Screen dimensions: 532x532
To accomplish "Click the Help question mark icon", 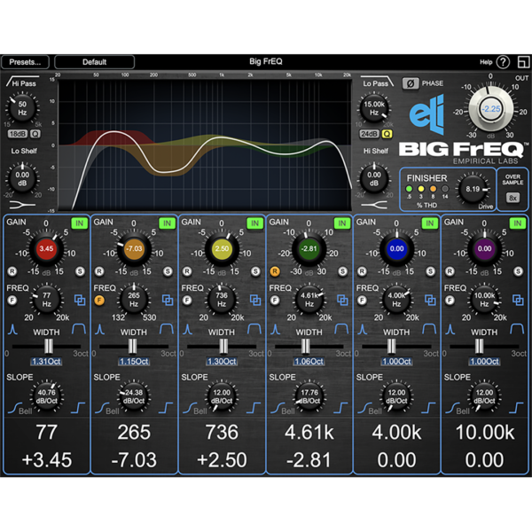I will click(503, 62).
